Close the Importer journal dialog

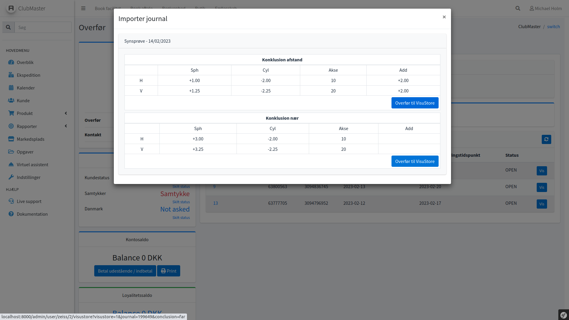pos(444,17)
